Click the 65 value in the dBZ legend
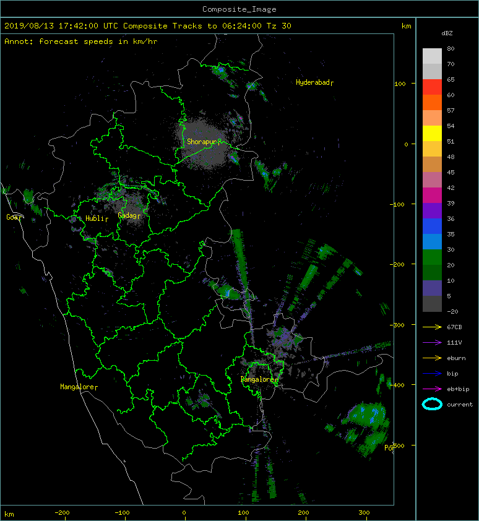Viewport: 479px width, 521px height. (x=451, y=79)
